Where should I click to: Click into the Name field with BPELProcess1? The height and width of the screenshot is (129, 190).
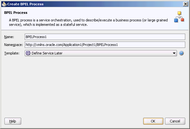(x=105, y=37)
